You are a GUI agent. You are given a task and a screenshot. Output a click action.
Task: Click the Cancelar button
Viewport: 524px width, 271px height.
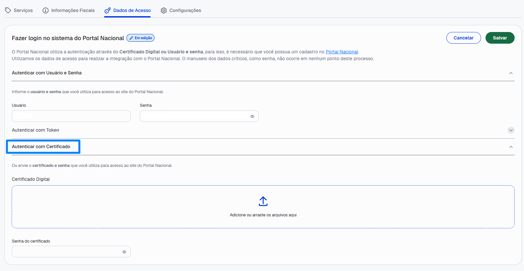point(464,38)
